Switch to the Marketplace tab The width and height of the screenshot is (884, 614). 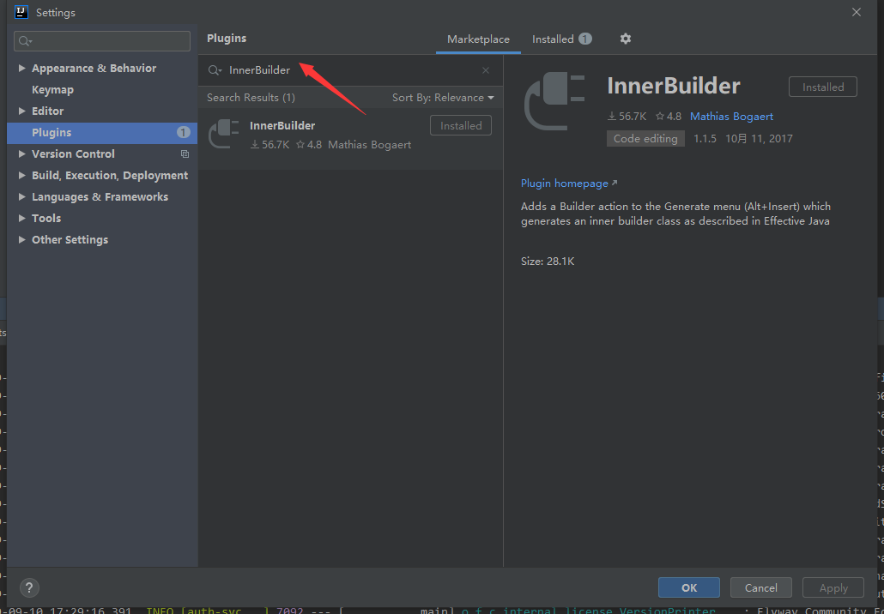click(478, 39)
